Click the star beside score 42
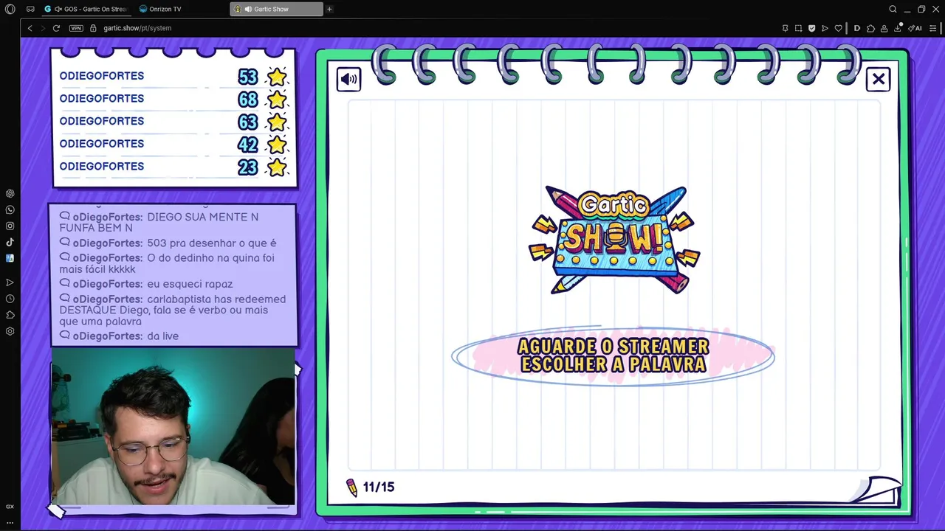The width and height of the screenshot is (945, 531). pyautogui.click(x=277, y=145)
